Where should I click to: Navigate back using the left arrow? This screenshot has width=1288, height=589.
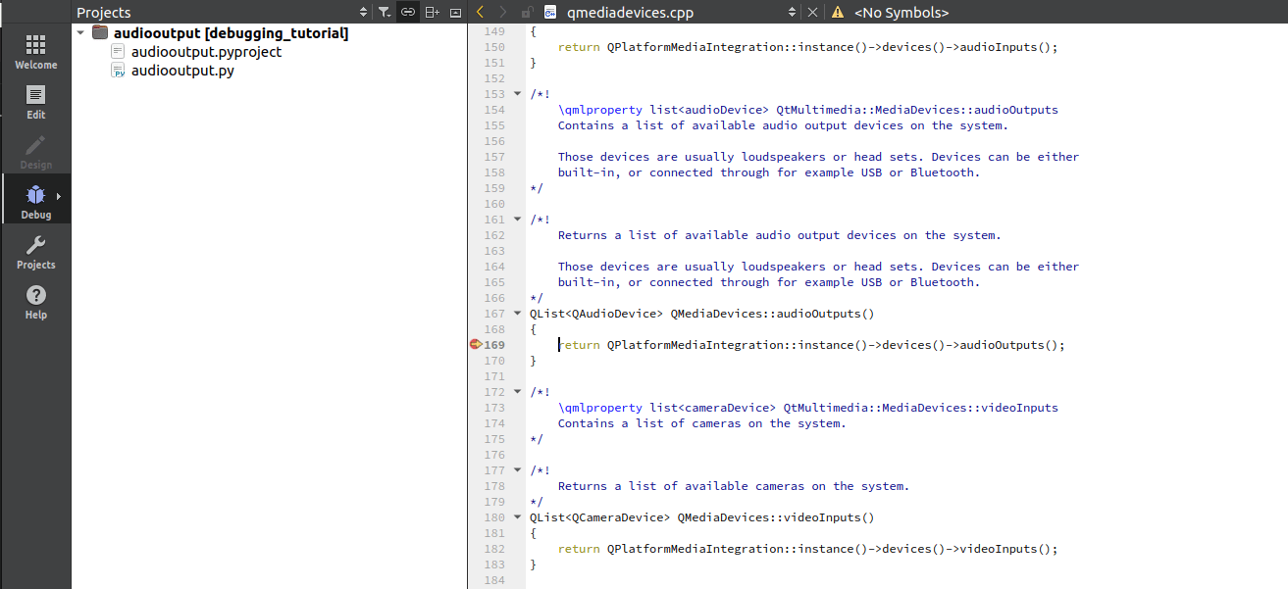click(x=480, y=12)
